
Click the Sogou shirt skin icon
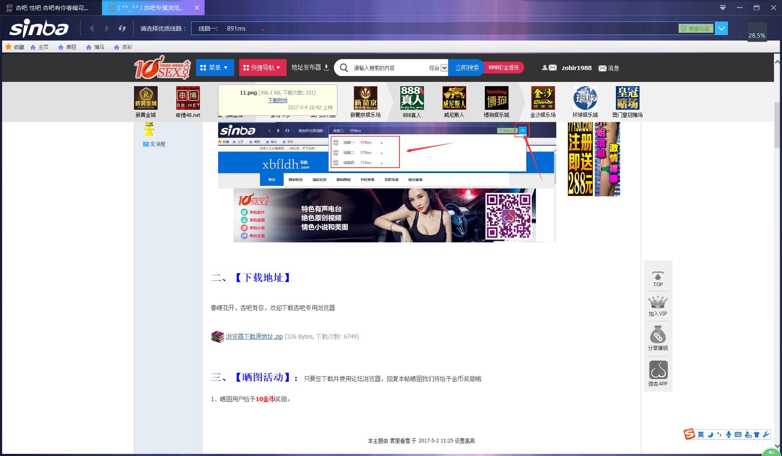click(757, 434)
